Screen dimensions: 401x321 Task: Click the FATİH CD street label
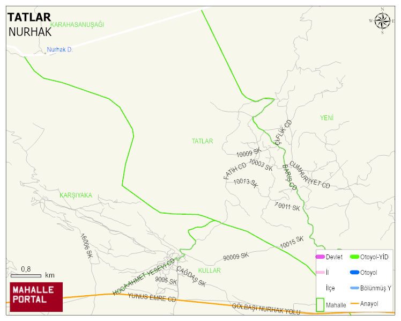235,171
